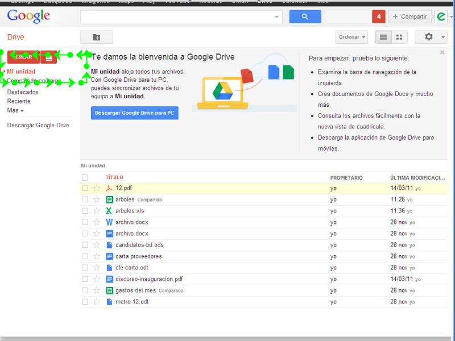Screen dimensions: 455x341
Task: Close the welcome banner with the X
Action: coord(442,52)
